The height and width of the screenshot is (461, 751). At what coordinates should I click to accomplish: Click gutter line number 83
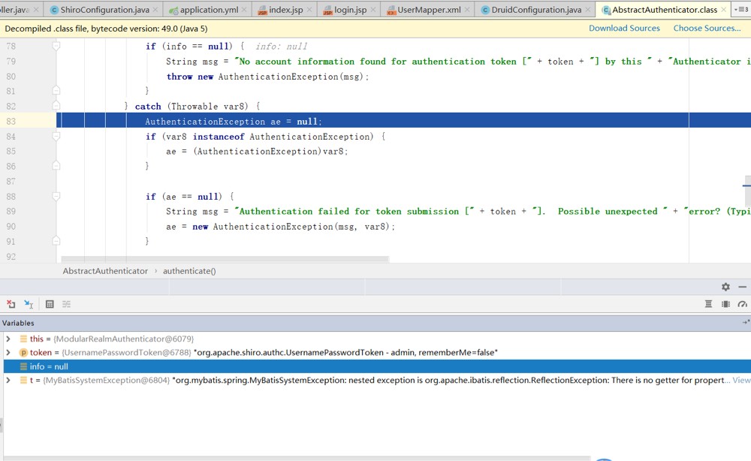[11, 122]
